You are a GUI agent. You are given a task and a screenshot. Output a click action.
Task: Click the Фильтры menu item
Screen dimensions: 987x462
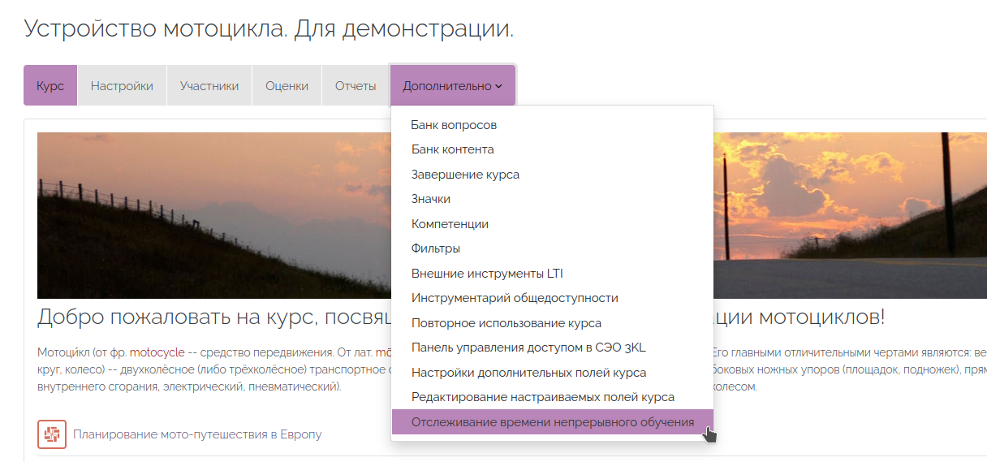tap(436, 248)
